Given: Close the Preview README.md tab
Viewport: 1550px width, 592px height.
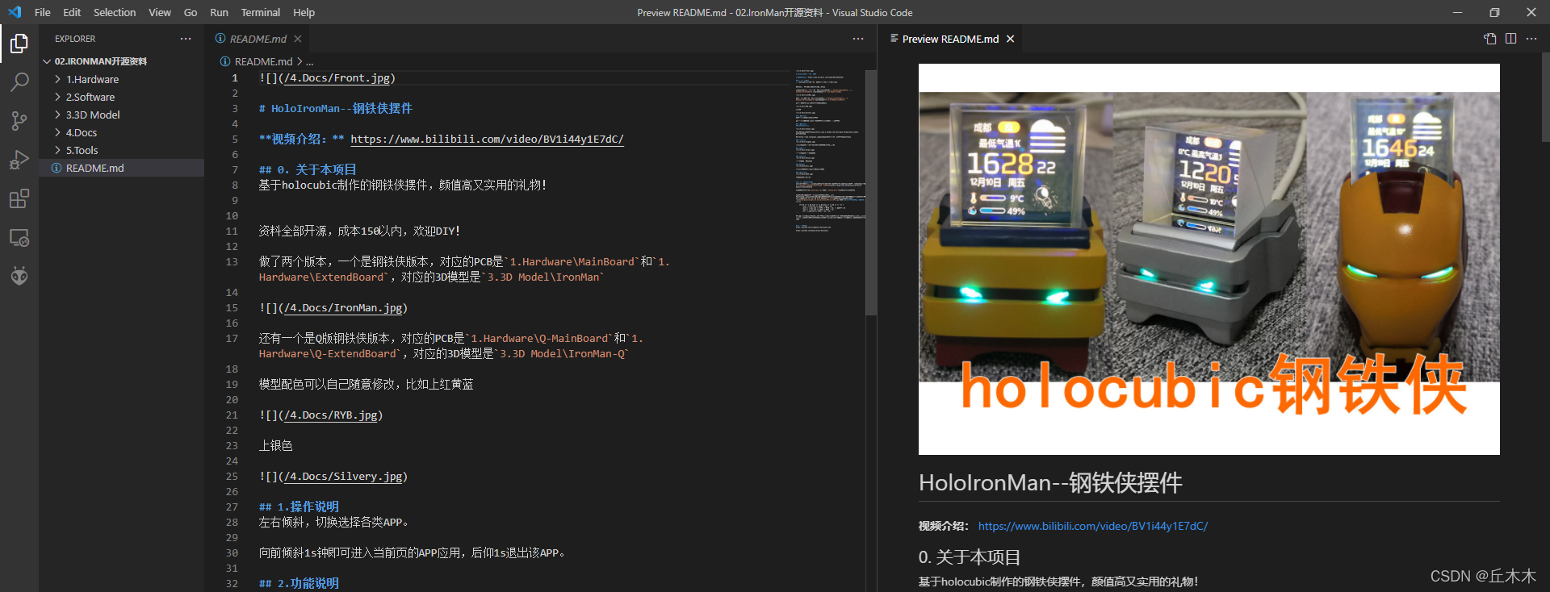Looking at the screenshot, I should tap(1010, 39).
